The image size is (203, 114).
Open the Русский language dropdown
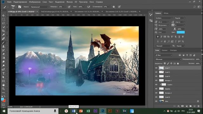pyautogui.click(x=164, y=46)
